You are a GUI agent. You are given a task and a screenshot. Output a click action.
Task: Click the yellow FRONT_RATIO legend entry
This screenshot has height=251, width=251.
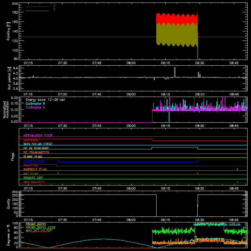coord(36,224)
